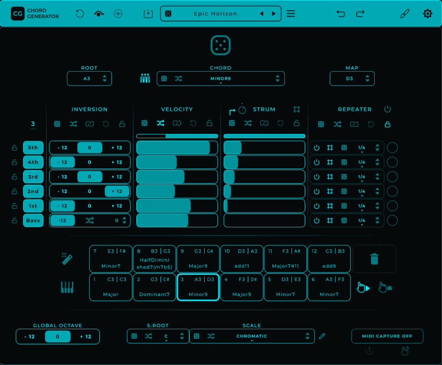Viewport: 442px width, 365px height.
Task: Click Bass inversion 0 stepper arrows
Action: 125,220
